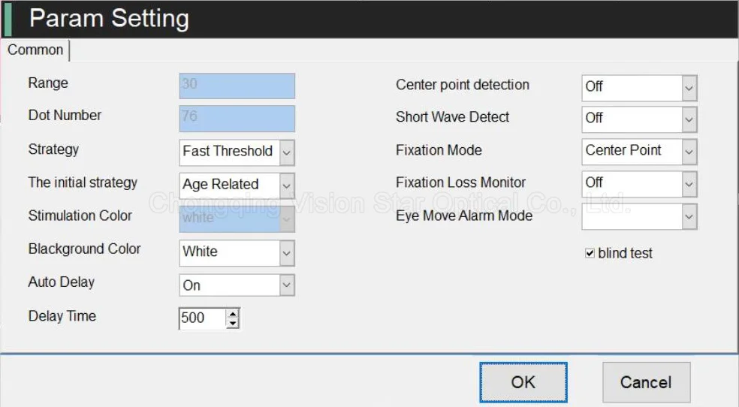Click the Delay Time value field
The height and width of the screenshot is (407, 739).
pyautogui.click(x=201, y=318)
